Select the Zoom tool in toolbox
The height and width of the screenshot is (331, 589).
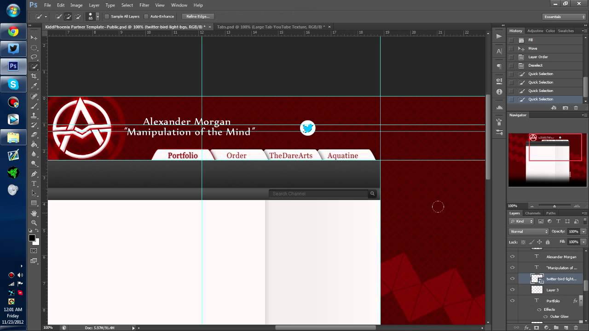(34, 223)
